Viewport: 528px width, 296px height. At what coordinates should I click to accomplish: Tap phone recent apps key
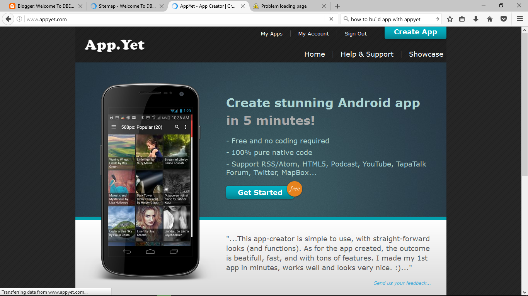[x=174, y=251]
